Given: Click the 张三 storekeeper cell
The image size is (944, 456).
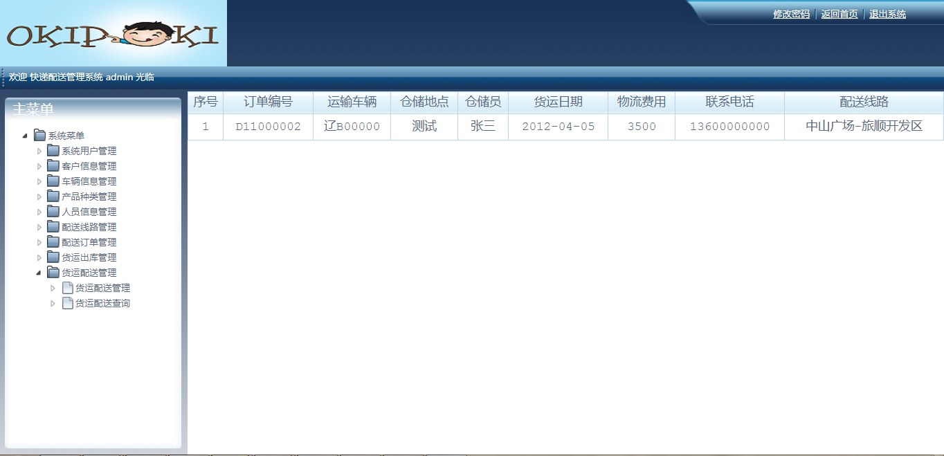Looking at the screenshot, I should tap(483, 127).
